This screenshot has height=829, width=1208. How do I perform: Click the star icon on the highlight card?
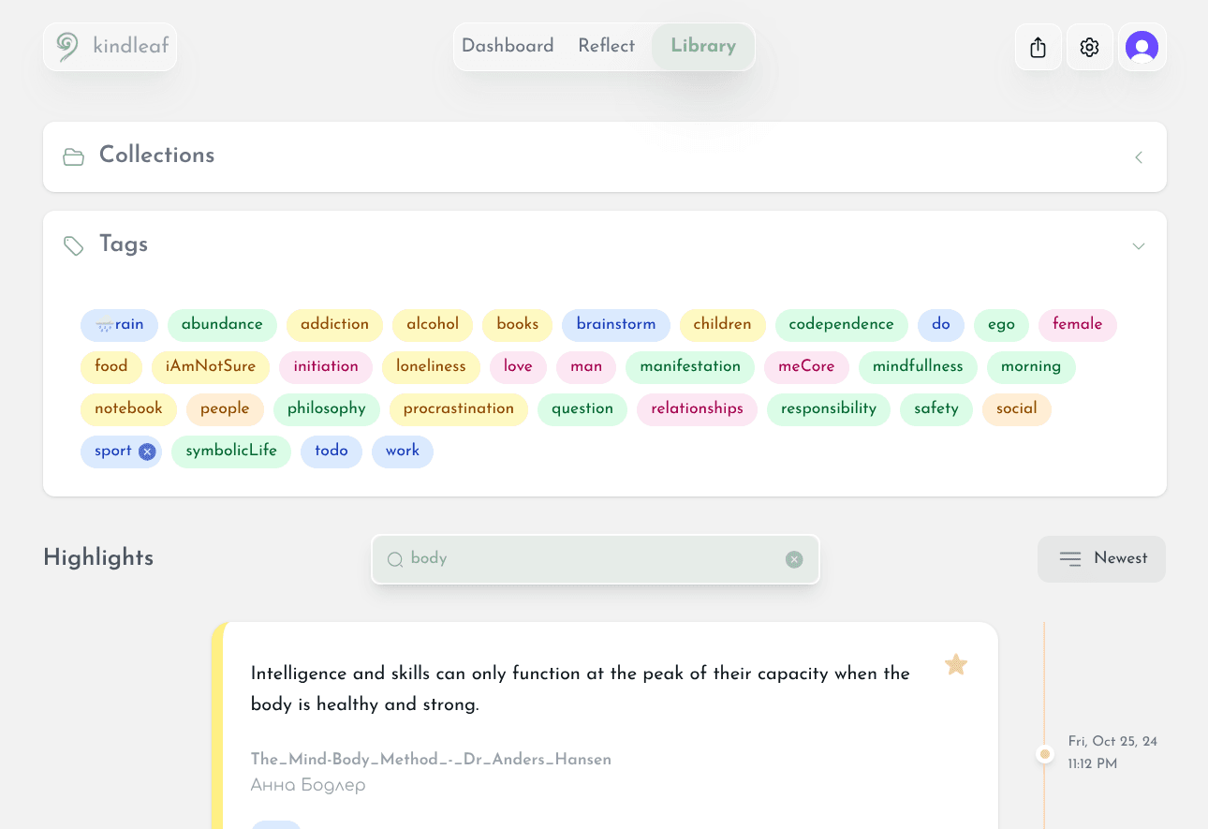click(x=955, y=664)
